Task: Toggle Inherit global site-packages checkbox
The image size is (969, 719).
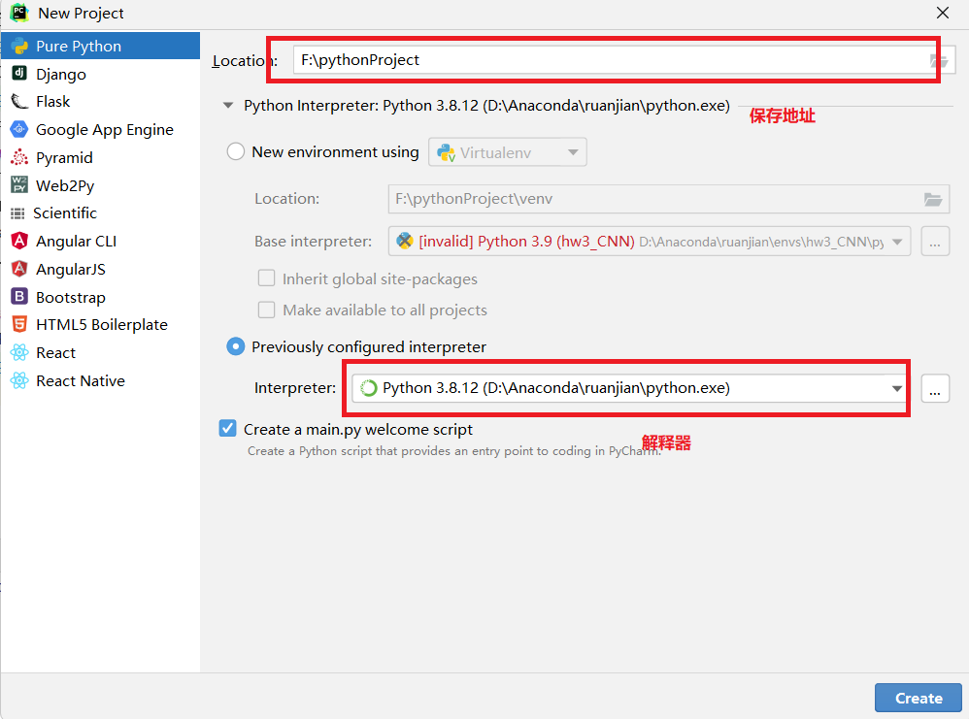Action: click(266, 278)
